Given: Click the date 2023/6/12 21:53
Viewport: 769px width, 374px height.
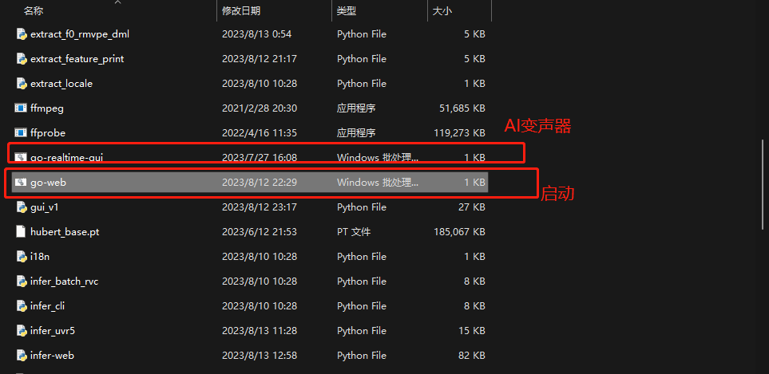Looking at the screenshot, I should click(259, 232).
